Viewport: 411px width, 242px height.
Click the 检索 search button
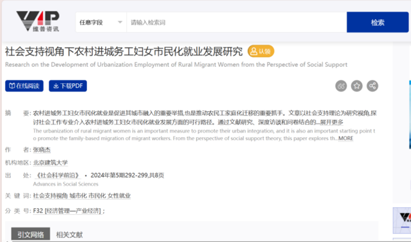click(377, 23)
